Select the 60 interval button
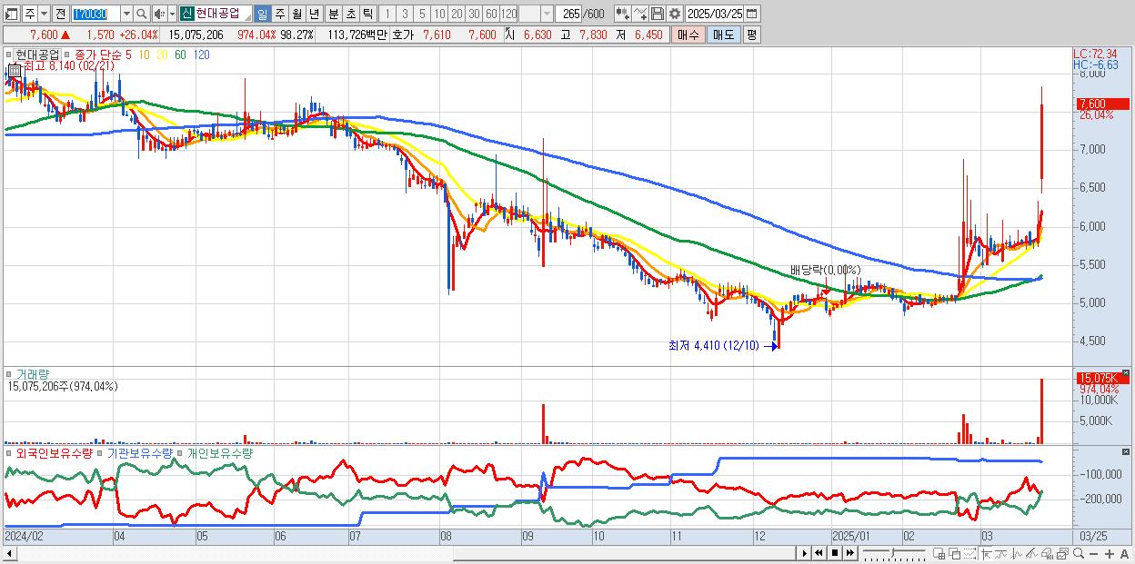 491,14
